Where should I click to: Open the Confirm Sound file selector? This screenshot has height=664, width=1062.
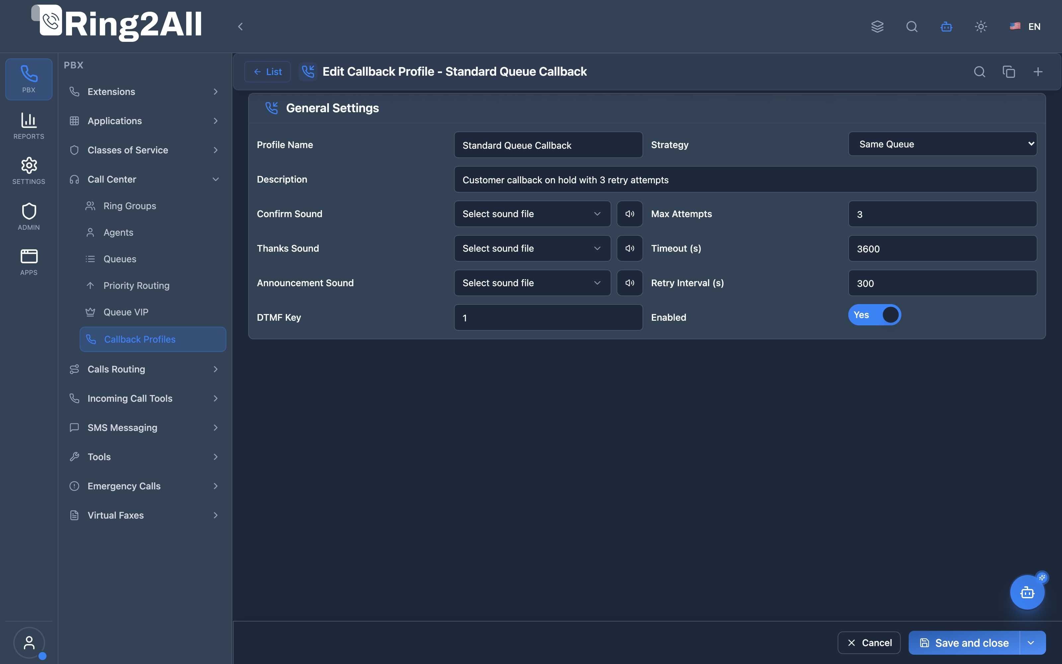[532, 214]
